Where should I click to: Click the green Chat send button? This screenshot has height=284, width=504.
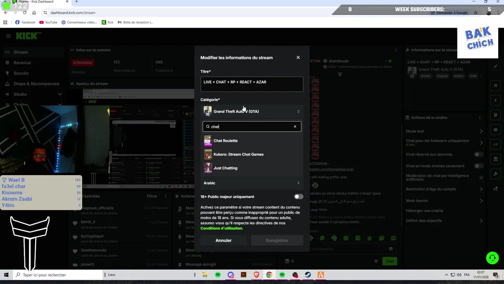[389, 261]
